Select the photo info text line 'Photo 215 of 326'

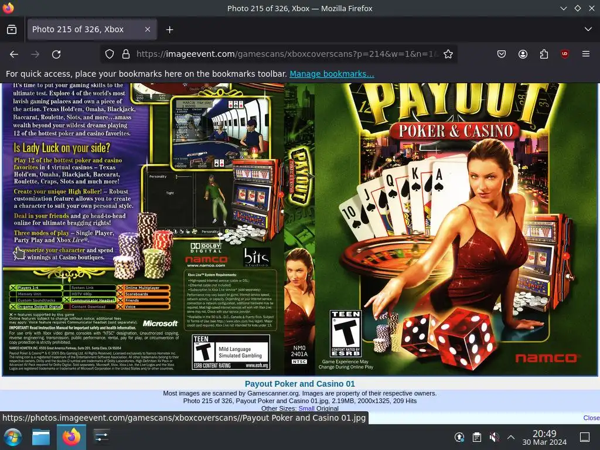tap(299, 401)
